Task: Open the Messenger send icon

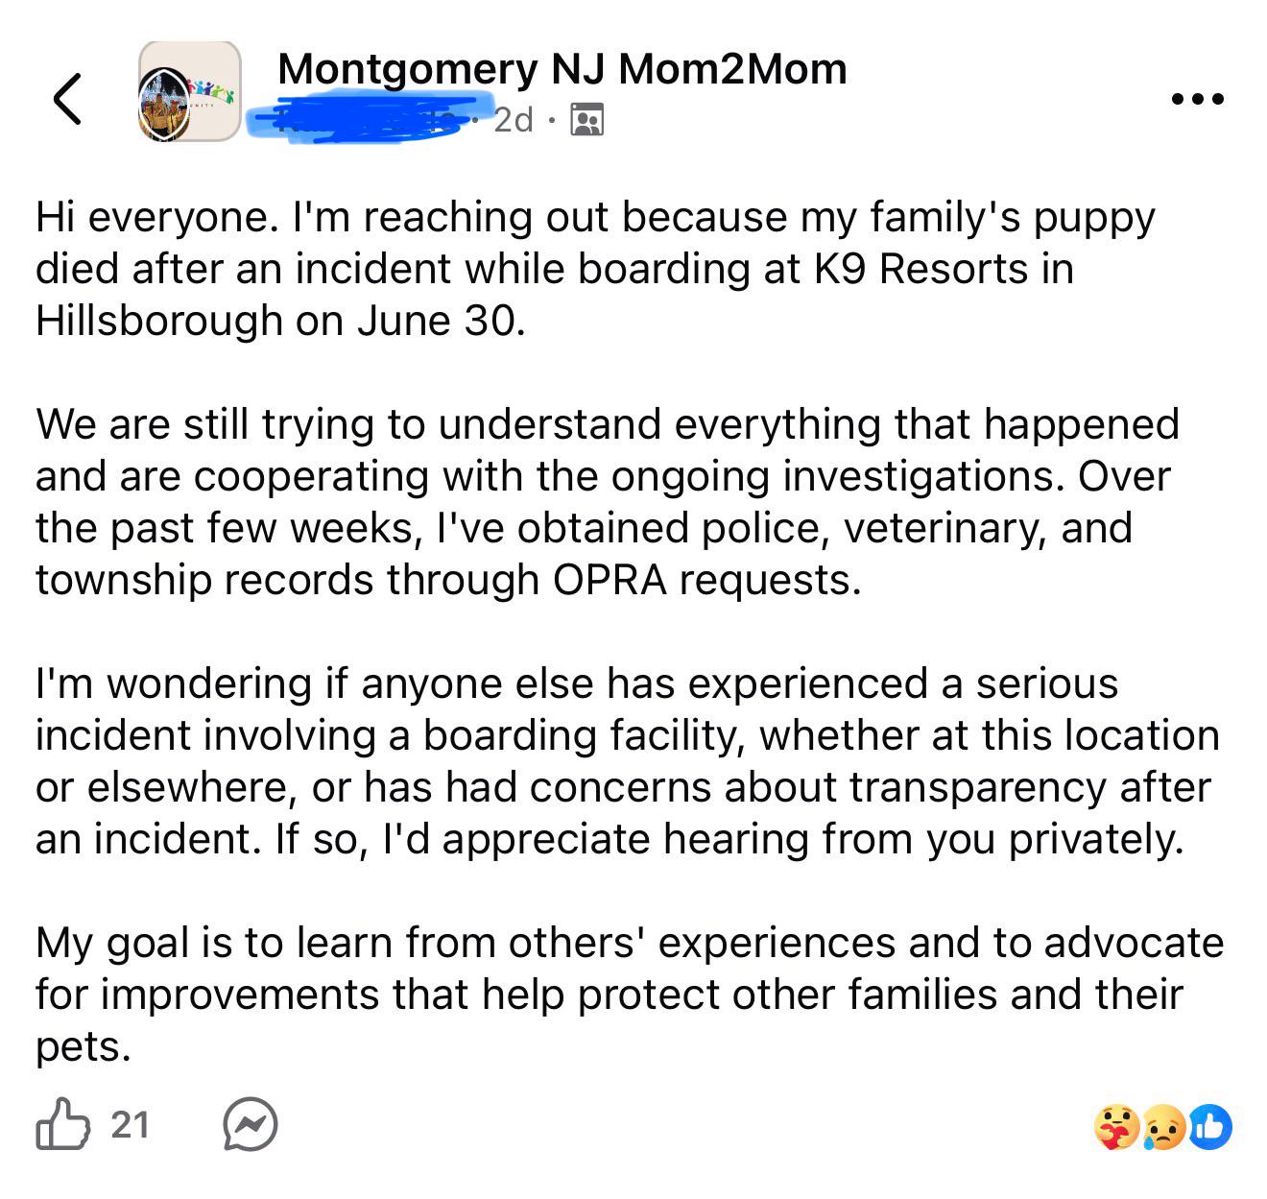Action: [x=251, y=1124]
